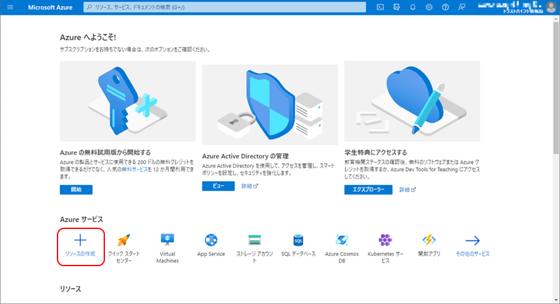Viewport: 560px width, 304px height.
Task: Click the shield illustration for Active Directory
Action: tap(270, 105)
